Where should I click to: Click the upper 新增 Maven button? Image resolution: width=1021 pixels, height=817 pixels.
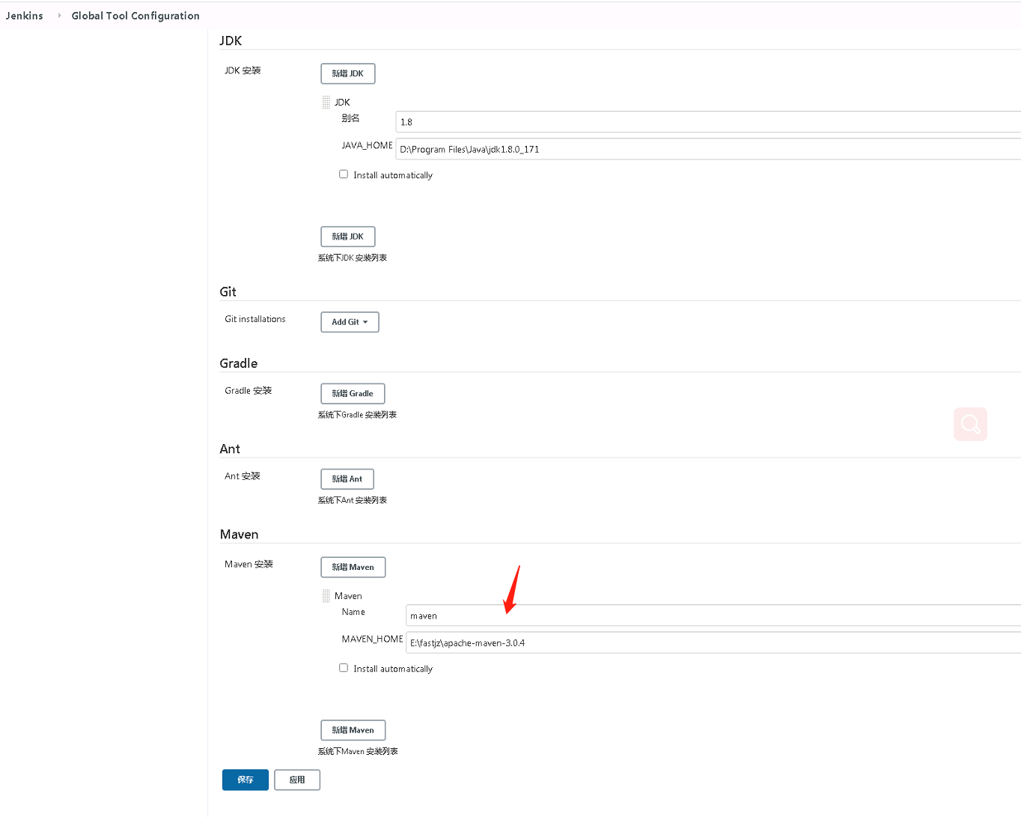(x=353, y=568)
